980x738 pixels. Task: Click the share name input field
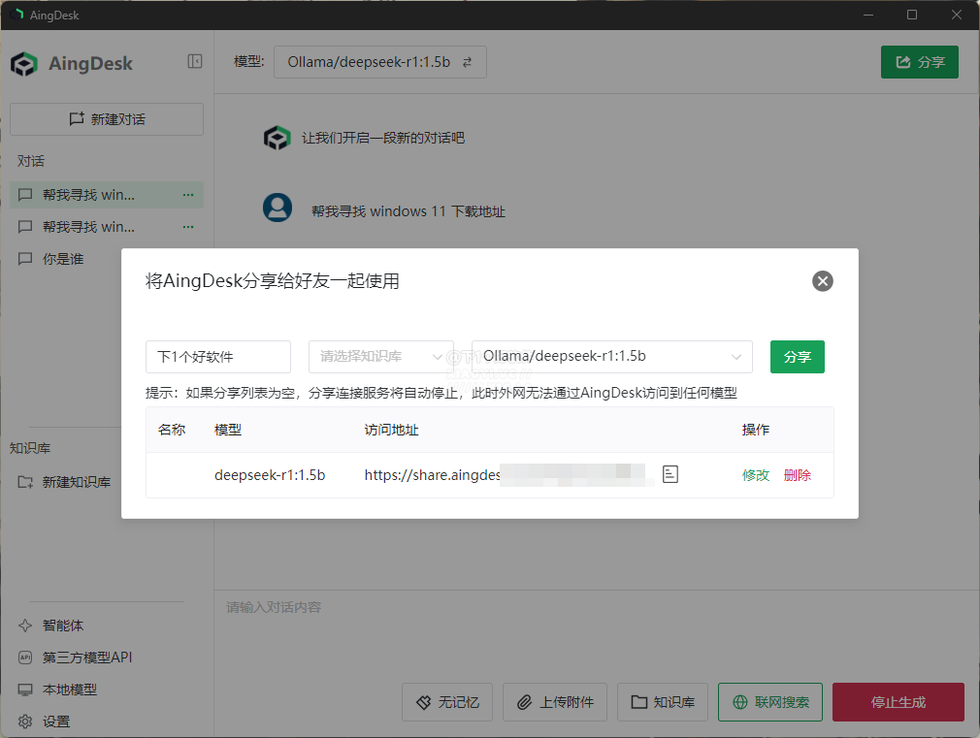[x=218, y=357]
